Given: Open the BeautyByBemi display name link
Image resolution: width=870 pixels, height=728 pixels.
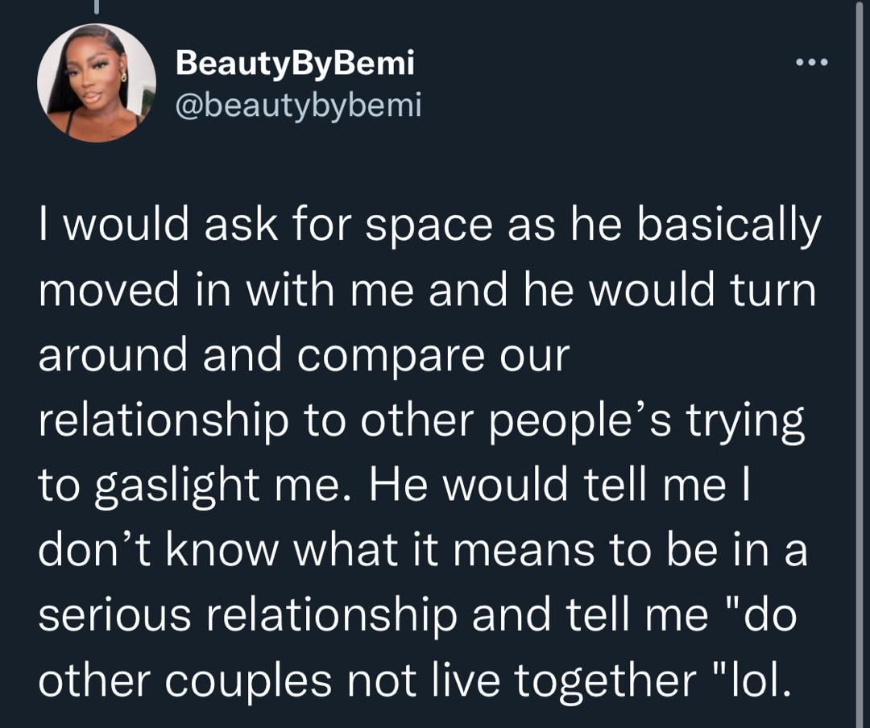Looking at the screenshot, I should (295, 63).
